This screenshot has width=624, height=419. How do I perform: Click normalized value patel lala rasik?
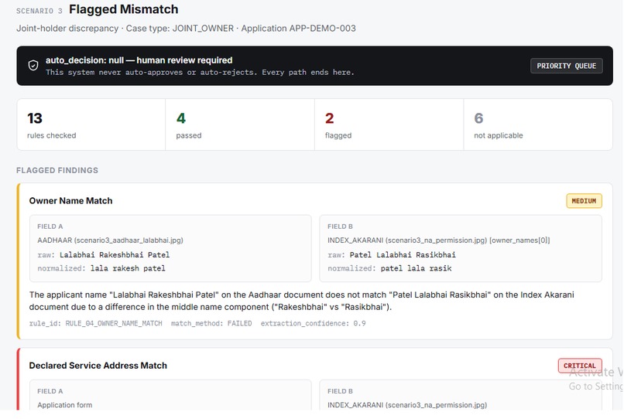[416, 268]
